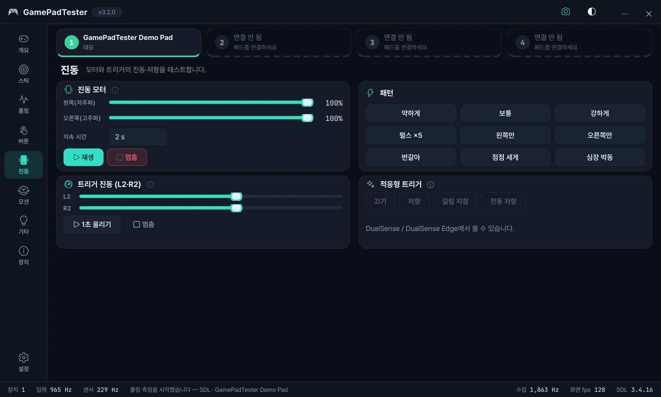661x397 pixels.
Task: Select the GamePadTester Demo Pad slot 1
Action: tap(129, 43)
